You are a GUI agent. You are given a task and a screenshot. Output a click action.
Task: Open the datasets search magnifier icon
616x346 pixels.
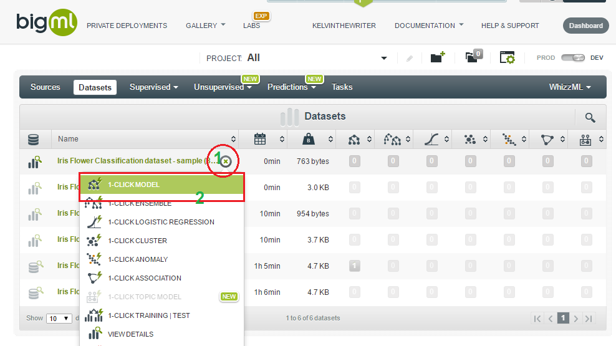pyautogui.click(x=590, y=117)
